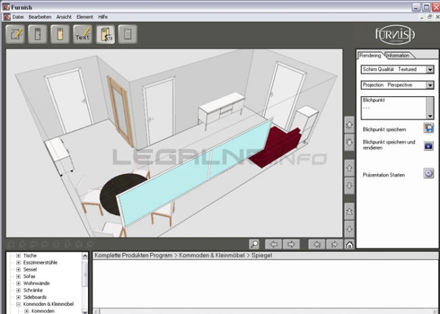The image size is (440, 314).
Task: Open the Hilfe menu
Action: click(103, 17)
